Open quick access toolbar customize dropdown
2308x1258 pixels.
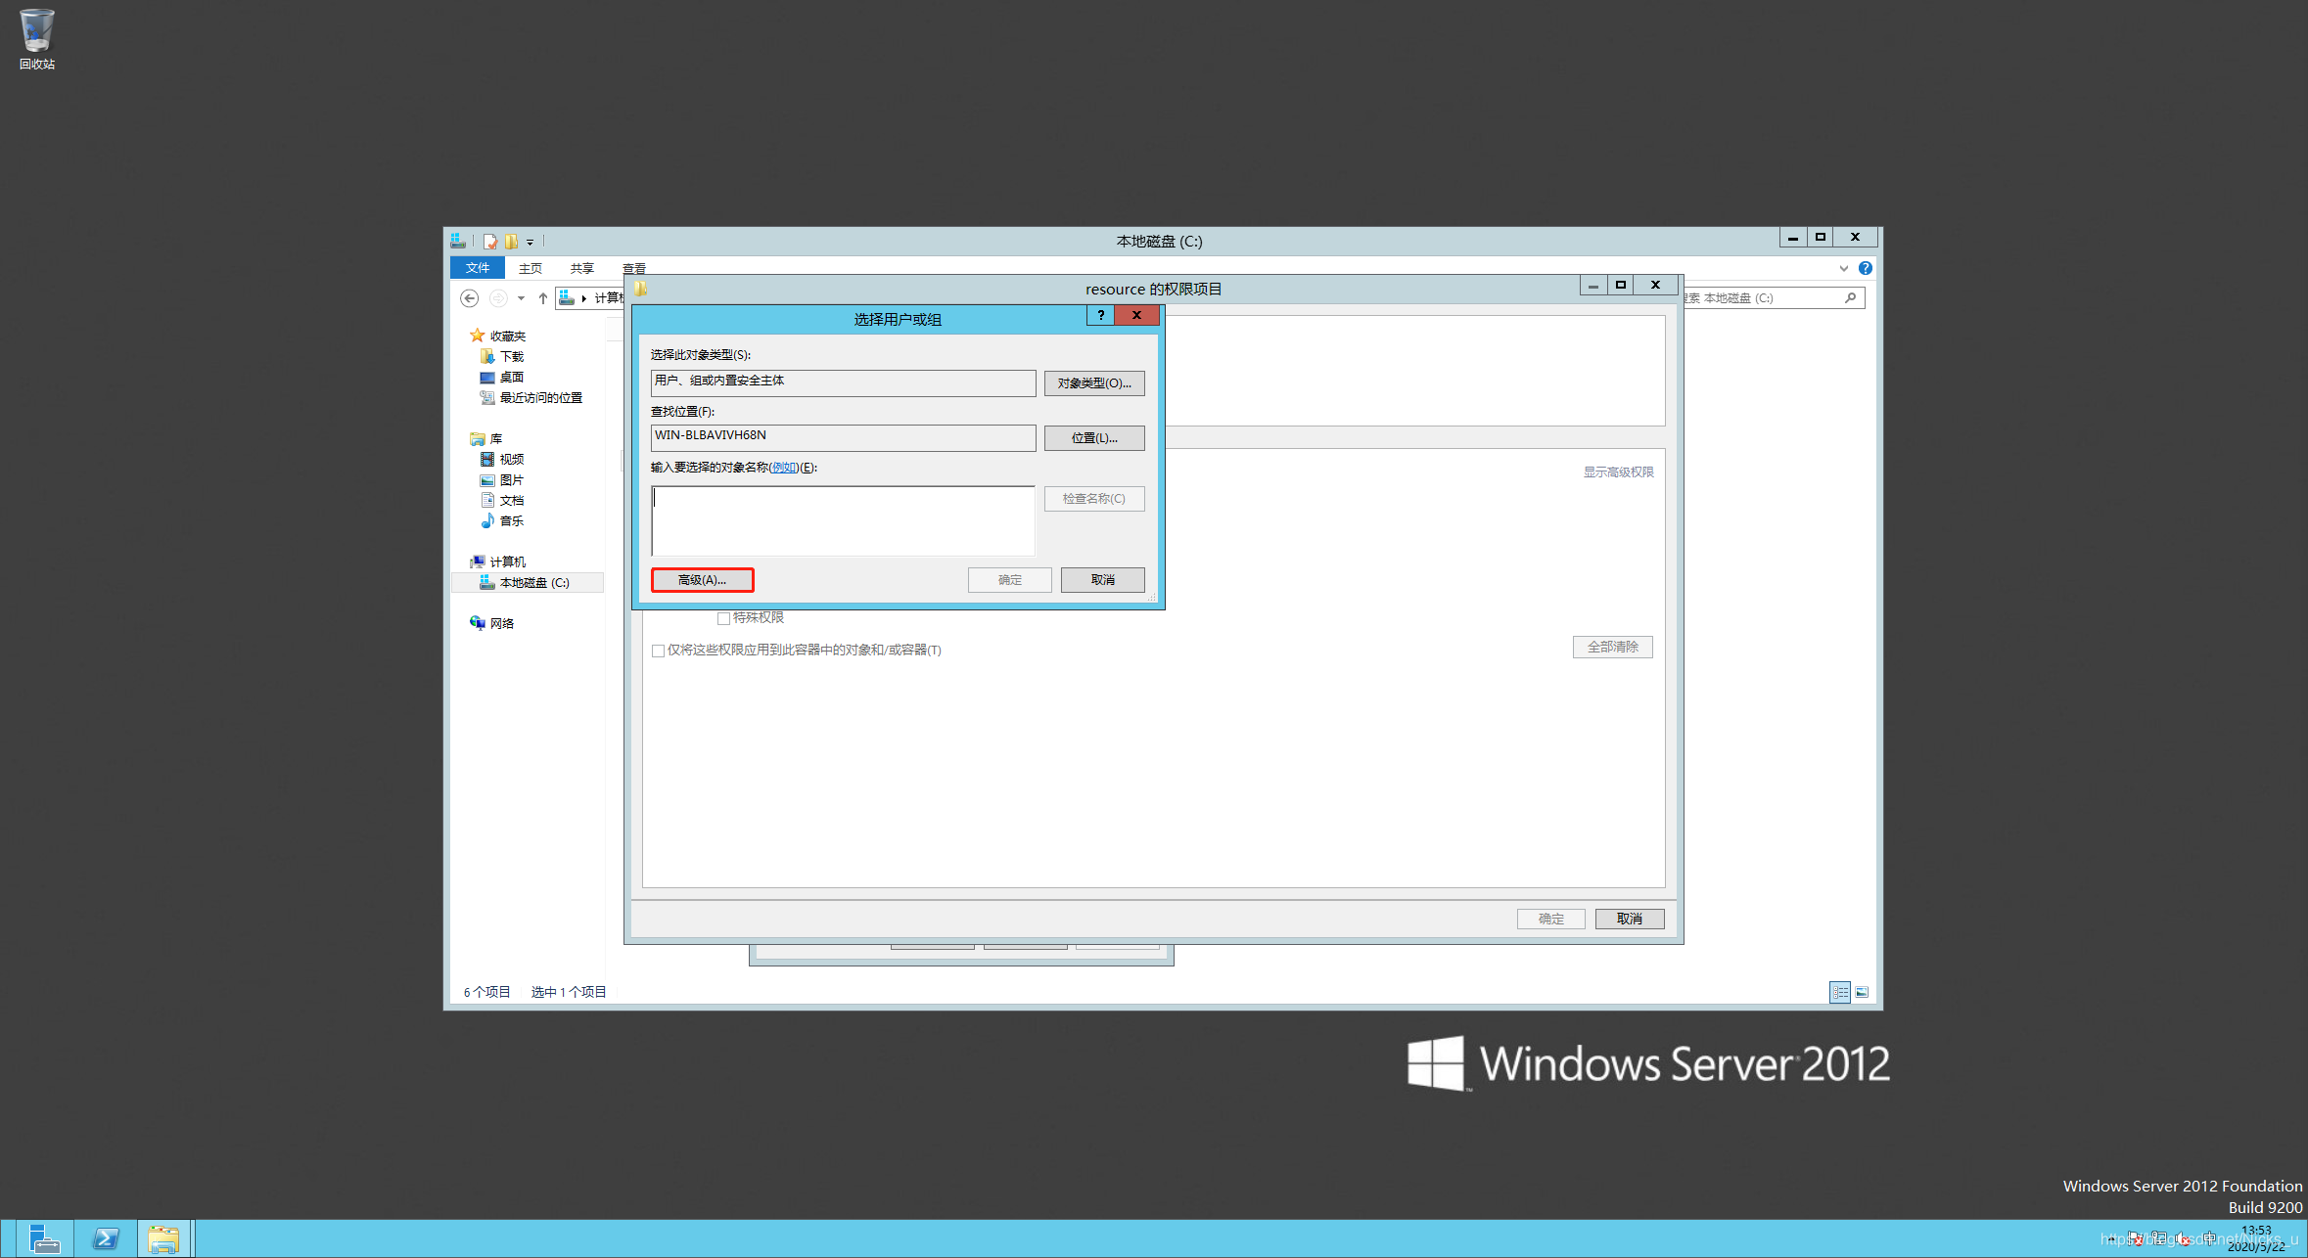pyautogui.click(x=530, y=242)
